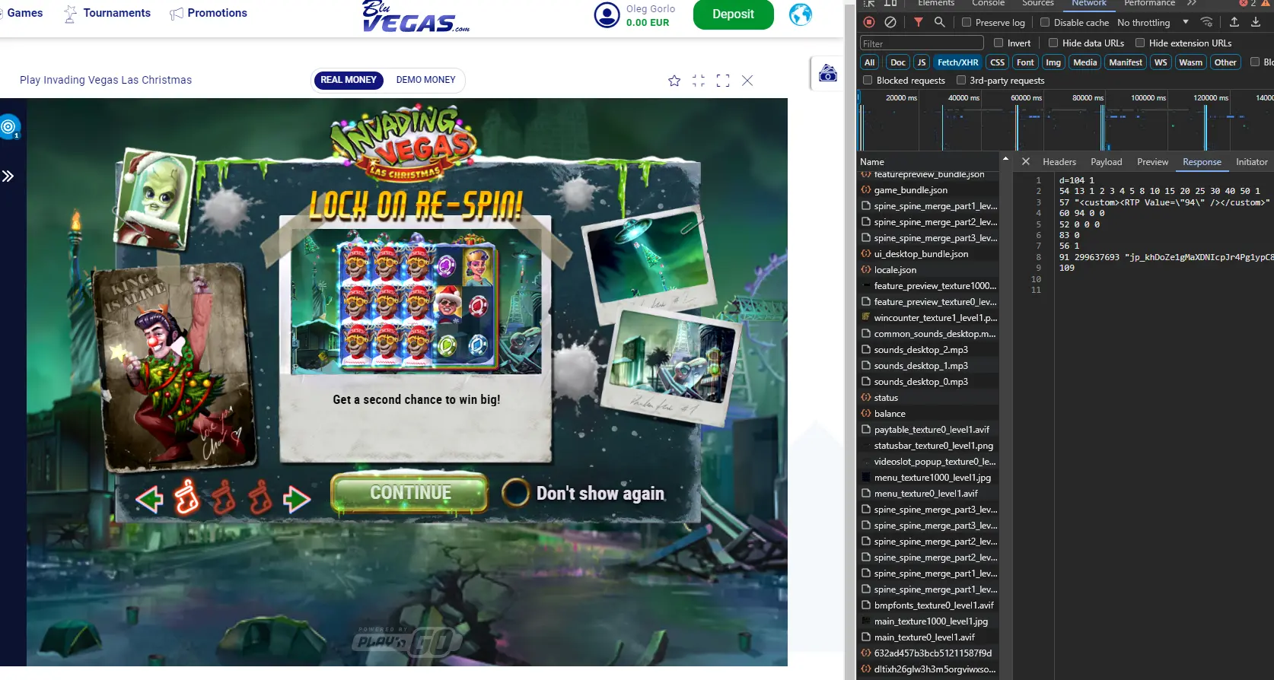This screenshot has height=680, width=1274.
Task: Select second stocking slide indicator
Action: pos(224,497)
